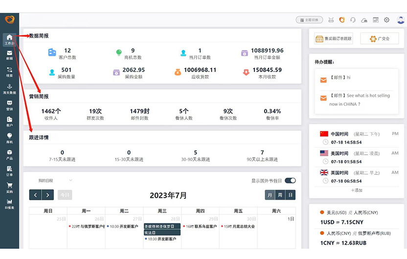Image resolution: width=407 pixels, height=259 pixels.
Task: Click the 2023年7月 calendar title
Action: (x=168, y=195)
